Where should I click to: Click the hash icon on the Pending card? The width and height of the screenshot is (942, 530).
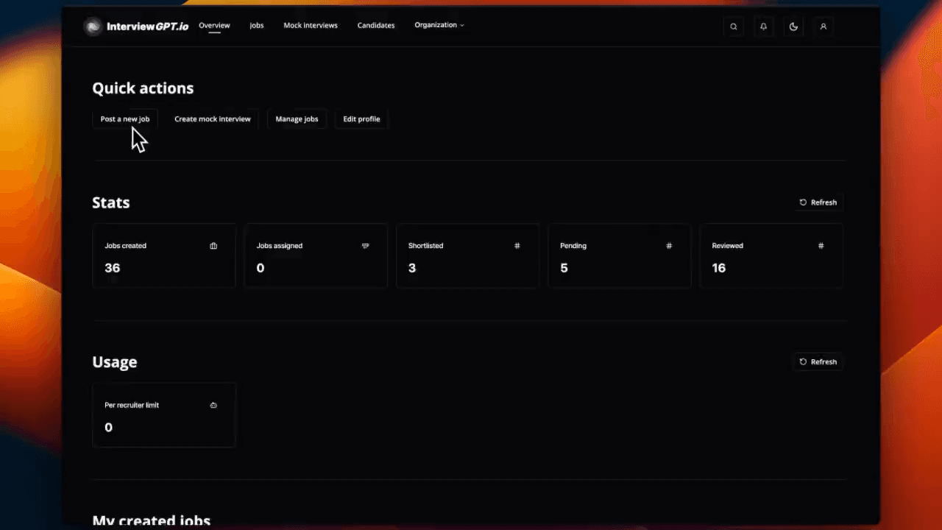pos(668,245)
